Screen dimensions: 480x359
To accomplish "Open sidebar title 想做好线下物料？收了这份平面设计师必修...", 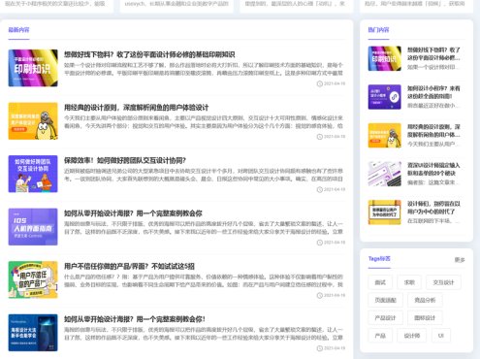I will pos(433,53).
